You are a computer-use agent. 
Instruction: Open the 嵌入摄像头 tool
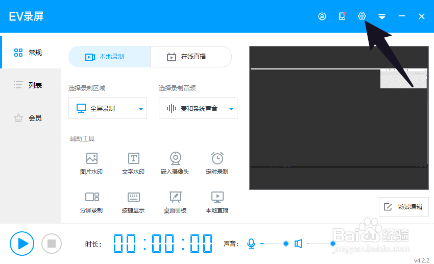click(x=175, y=163)
